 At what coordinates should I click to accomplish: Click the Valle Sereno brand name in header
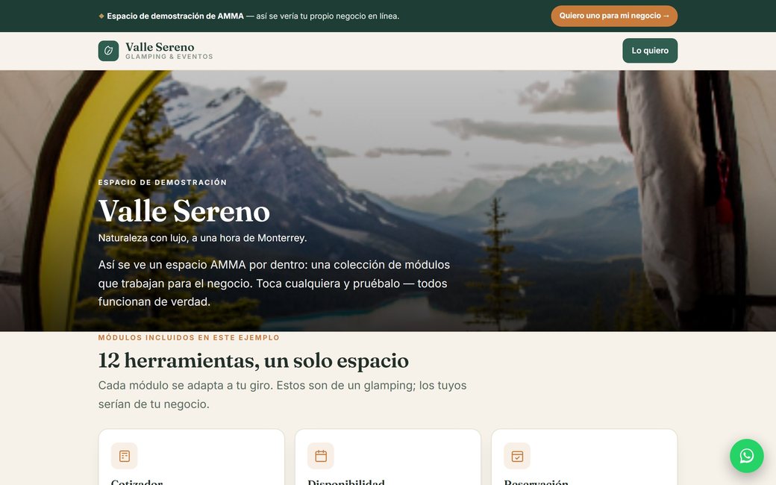click(160, 47)
